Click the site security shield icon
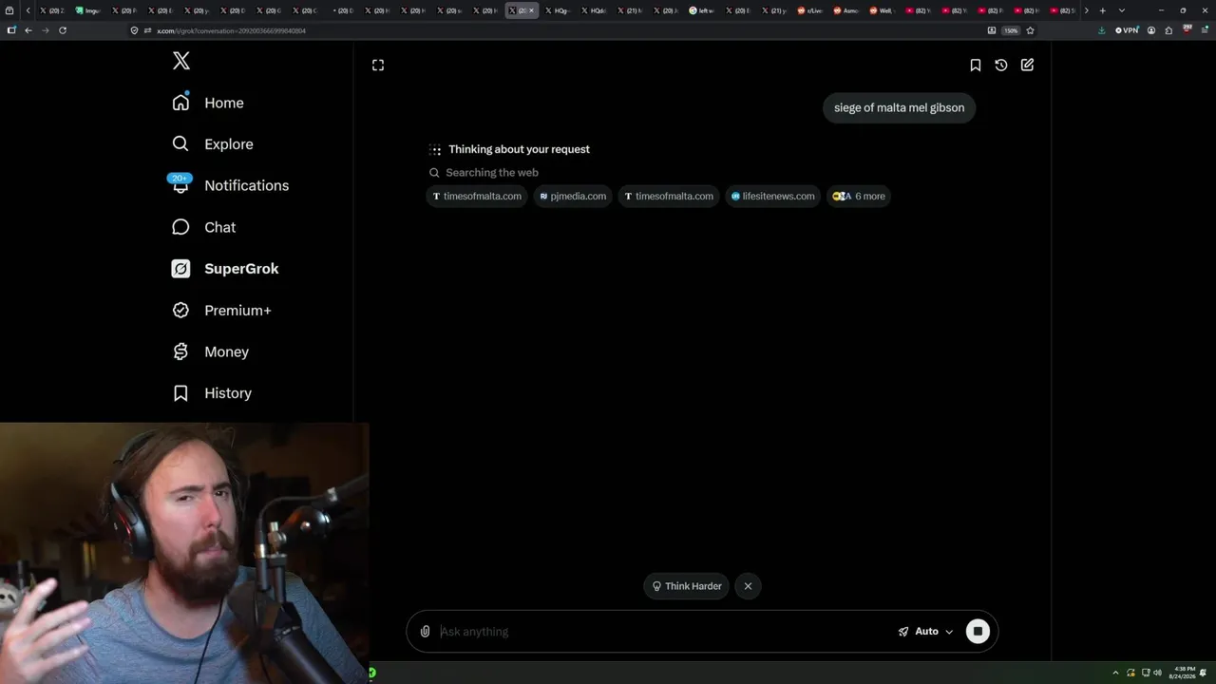Viewport: 1216px width, 684px height. (135, 30)
